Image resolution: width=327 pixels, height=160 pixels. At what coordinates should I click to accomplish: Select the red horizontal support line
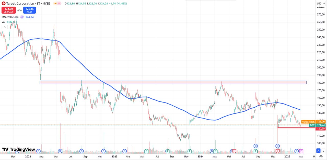[x=296, y=128]
